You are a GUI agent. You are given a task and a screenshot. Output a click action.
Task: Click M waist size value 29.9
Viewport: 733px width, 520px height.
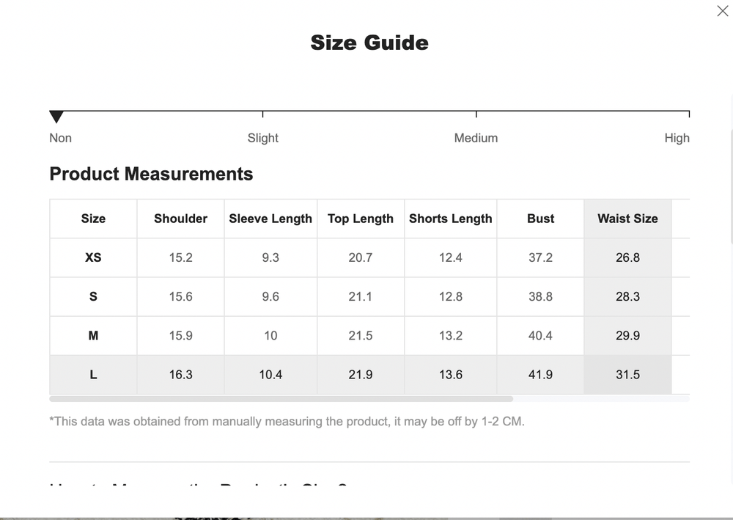pos(628,336)
